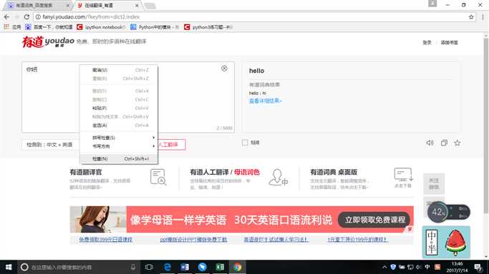Open Chrome from the taskbar
The height and width of the screenshot is (274, 489).
pyautogui.click(x=237, y=267)
